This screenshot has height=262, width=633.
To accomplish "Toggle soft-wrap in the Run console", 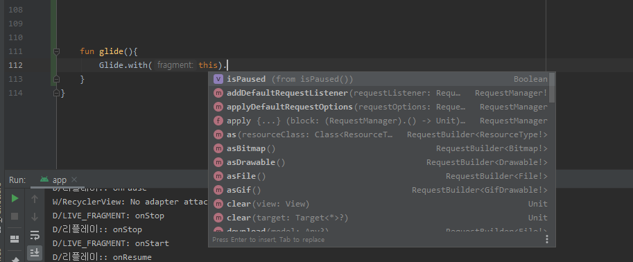I will [x=35, y=235].
